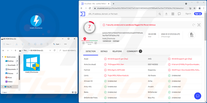Click the Cut scissors icon in File Explorer
Viewport: 207px width, 103px height.
[17, 44]
